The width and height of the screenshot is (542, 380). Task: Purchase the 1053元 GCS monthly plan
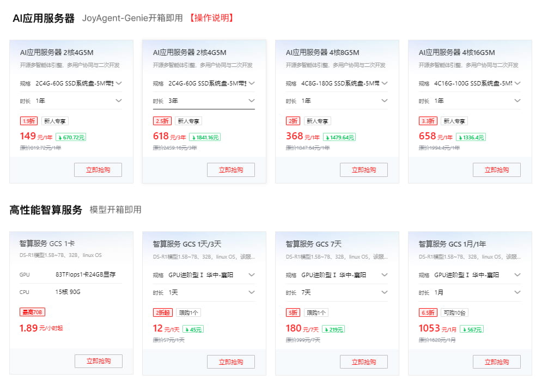497,361
